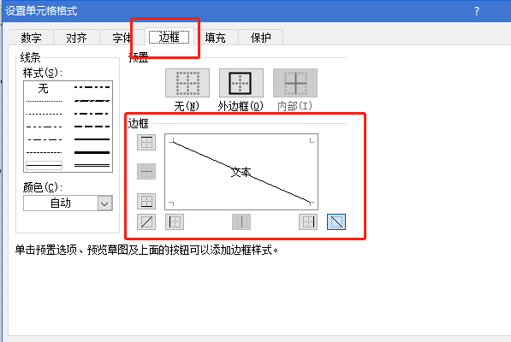
Task: Click the inside vertical border button
Action: point(241,222)
